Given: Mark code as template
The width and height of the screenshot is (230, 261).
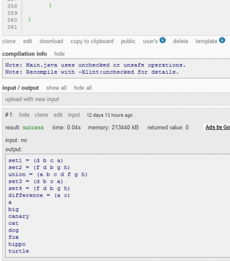Looking at the screenshot, I should [206, 41].
